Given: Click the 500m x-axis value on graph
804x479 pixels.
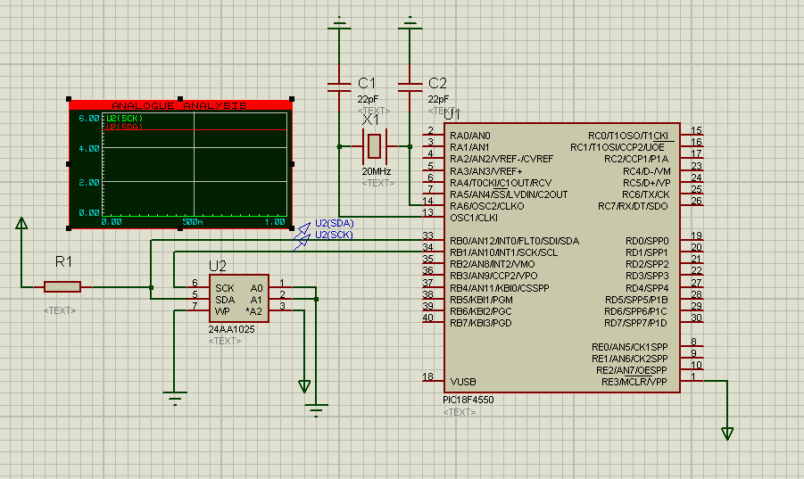Looking at the screenshot, I should 193,222.
